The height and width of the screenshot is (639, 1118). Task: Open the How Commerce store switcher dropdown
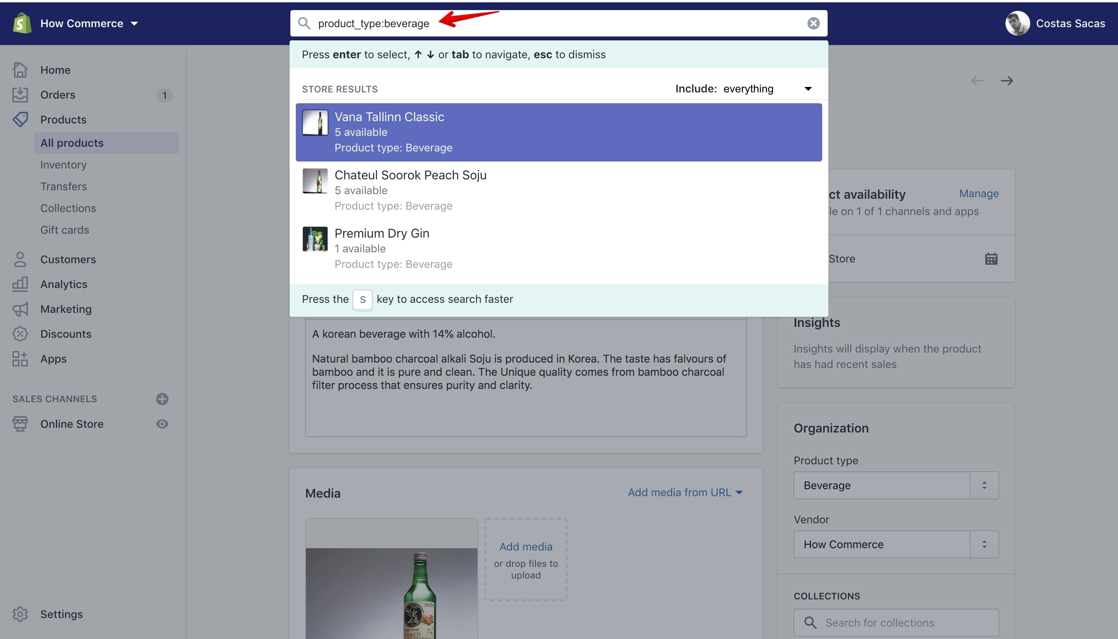point(89,23)
